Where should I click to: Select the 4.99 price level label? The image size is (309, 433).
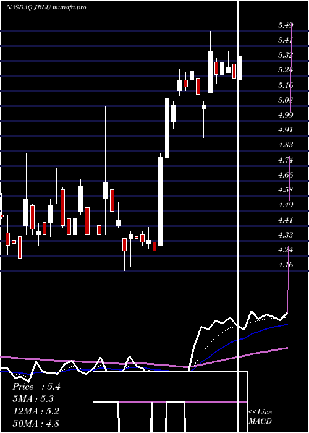coord(286,114)
